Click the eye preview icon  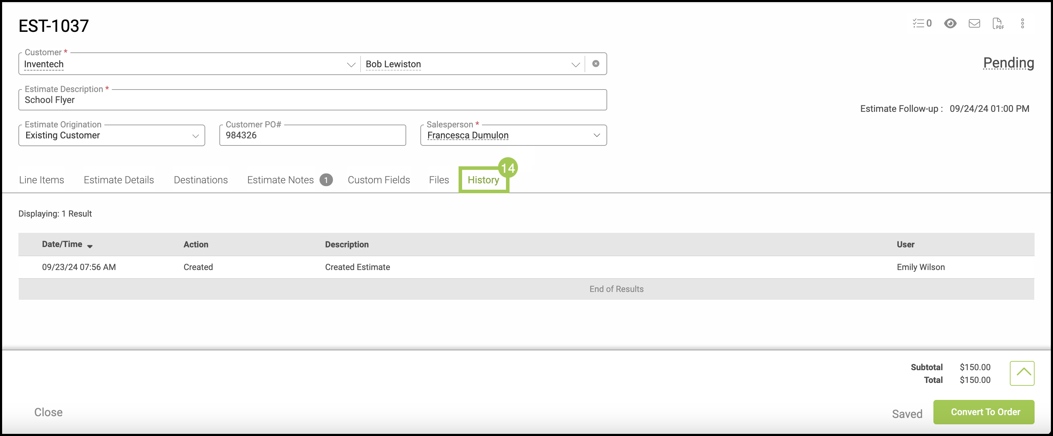[x=950, y=23]
